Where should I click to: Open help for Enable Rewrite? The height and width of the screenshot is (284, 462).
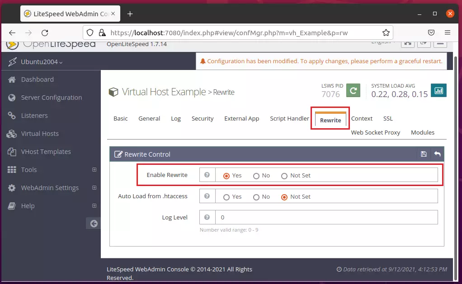coord(207,175)
